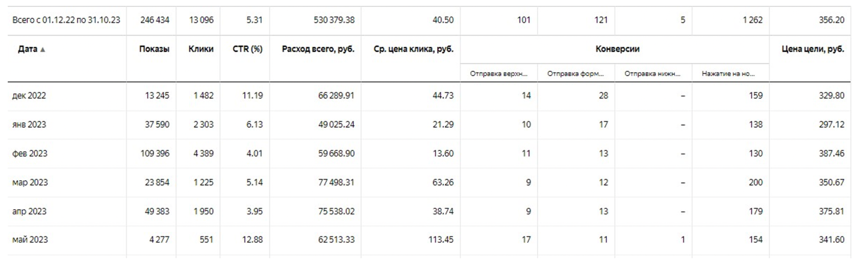The image size is (857, 265).
Task: Select the май 2023 row label
Action: coord(30,240)
